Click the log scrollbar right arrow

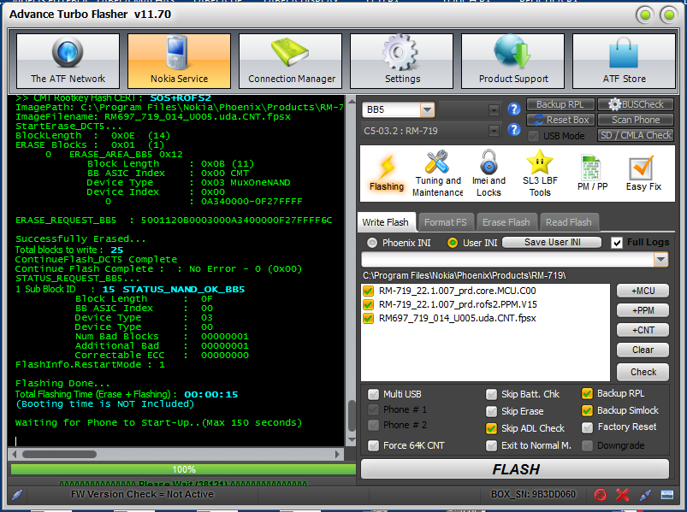(x=337, y=454)
